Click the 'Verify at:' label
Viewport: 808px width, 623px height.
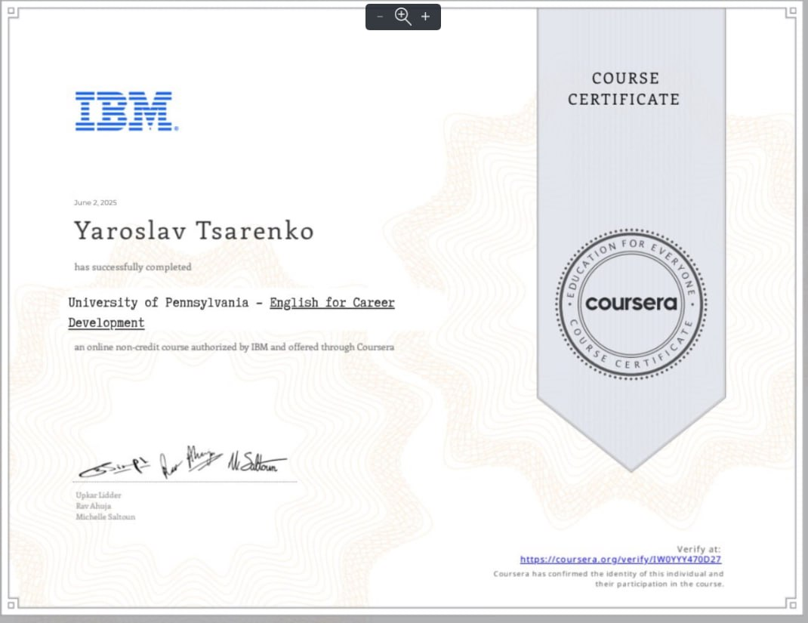click(699, 549)
